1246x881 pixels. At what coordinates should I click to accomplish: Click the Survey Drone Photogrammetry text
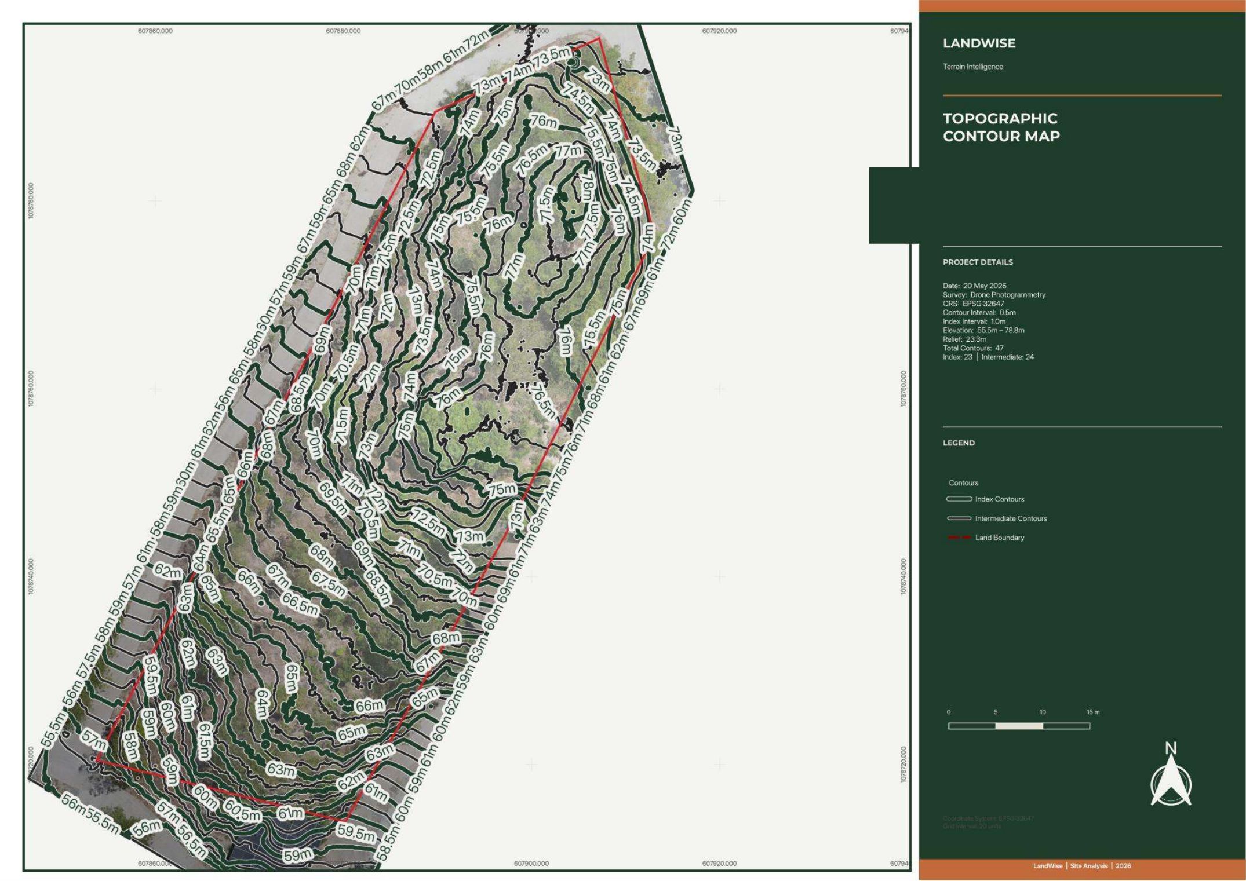pos(994,294)
